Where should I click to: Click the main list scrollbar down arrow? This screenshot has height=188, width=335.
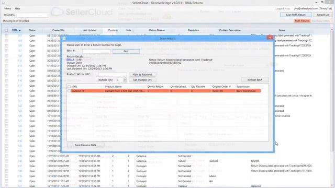coord(332,185)
